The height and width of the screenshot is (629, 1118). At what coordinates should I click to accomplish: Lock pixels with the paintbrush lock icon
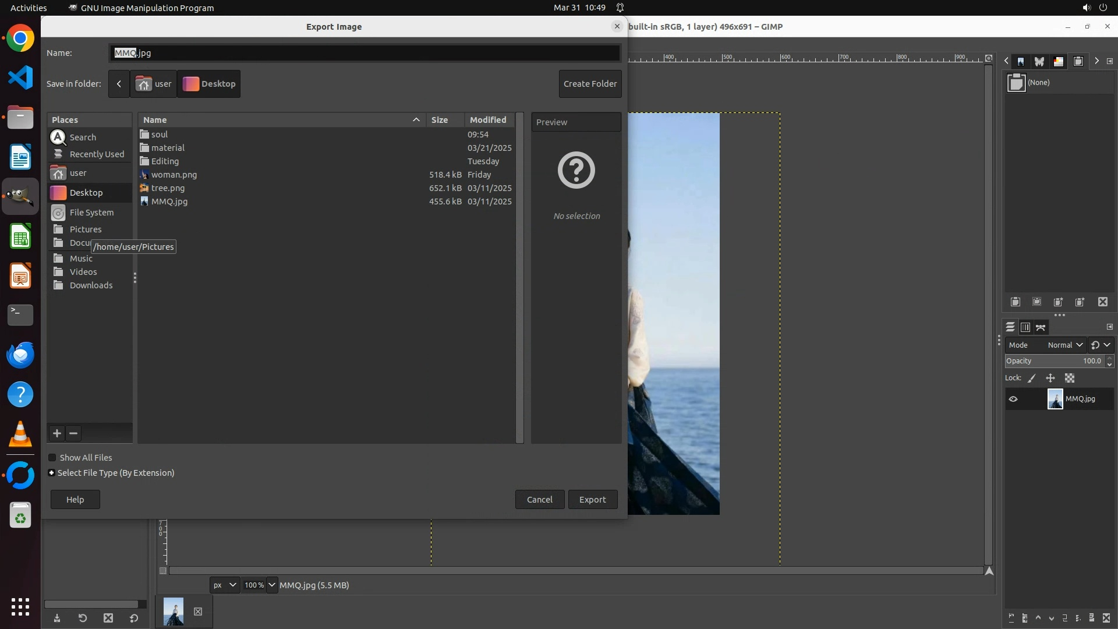coord(1032,379)
